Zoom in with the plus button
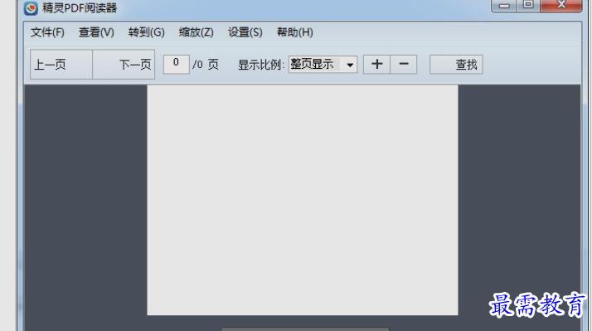Viewport: 592px width, 331px height. tap(376, 64)
